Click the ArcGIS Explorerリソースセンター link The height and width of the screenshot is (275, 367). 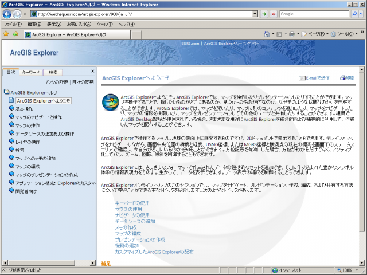pyautogui.click(x=232, y=44)
